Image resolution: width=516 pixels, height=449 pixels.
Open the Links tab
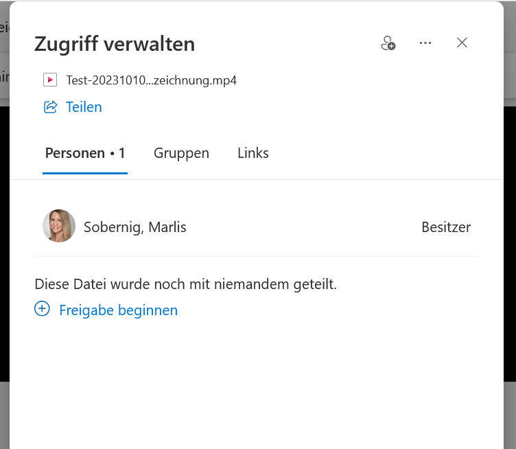[x=253, y=153]
